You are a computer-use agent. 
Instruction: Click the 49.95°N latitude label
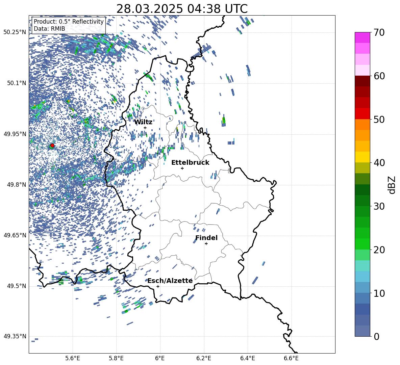15,134
